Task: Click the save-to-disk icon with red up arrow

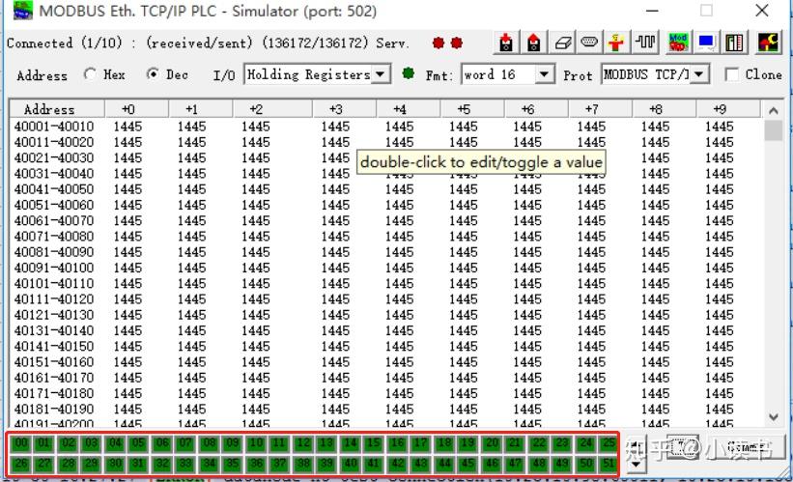Action: click(x=533, y=43)
